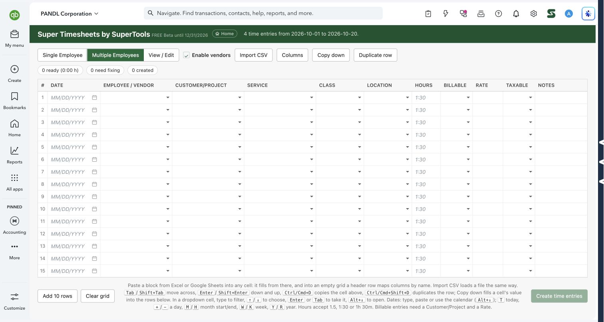The image size is (604, 322).
Task: Click the green SuperTools S icon
Action: tap(551, 14)
